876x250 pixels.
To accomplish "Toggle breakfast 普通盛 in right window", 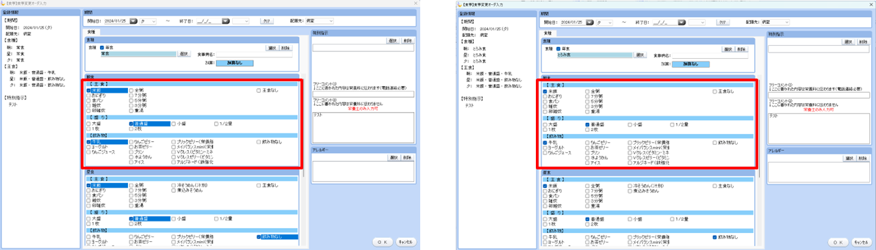I will point(588,124).
